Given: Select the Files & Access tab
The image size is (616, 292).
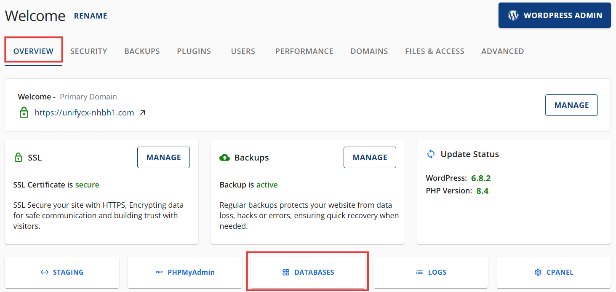Looking at the screenshot, I should (435, 51).
